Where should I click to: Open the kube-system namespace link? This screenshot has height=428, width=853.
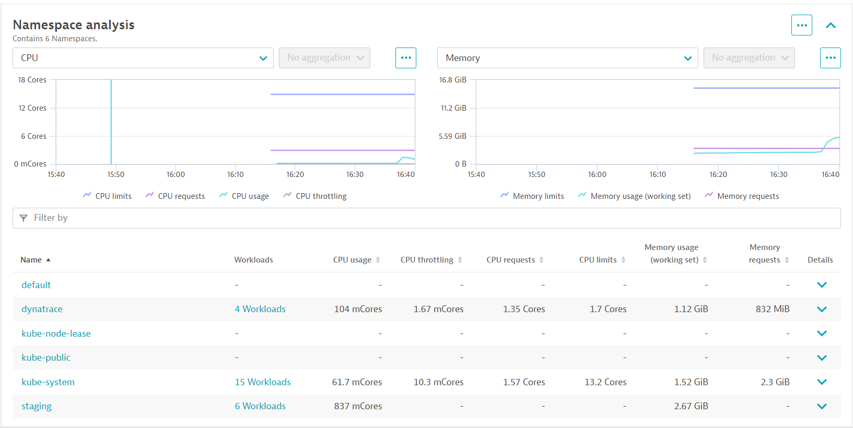(x=48, y=382)
